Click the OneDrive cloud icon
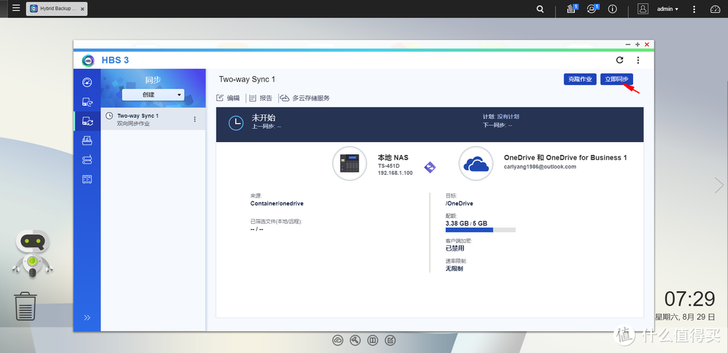The width and height of the screenshot is (728, 353). (476, 163)
